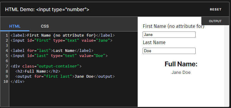Screen dimensions: 231x108
Task: Click the HTML Demo title text
Action: click(x=47, y=10)
